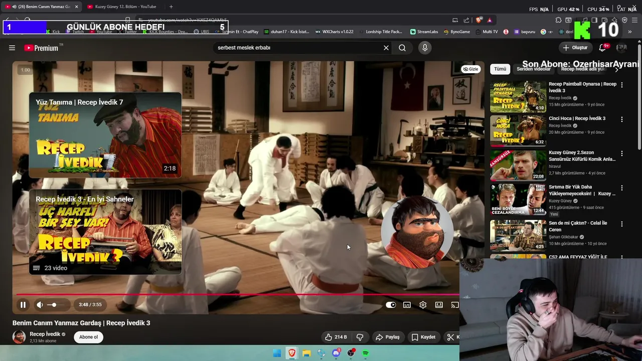Open Sırtıma Bir Yük Daha video title
This screenshot has width=642, height=361.
coord(582,190)
